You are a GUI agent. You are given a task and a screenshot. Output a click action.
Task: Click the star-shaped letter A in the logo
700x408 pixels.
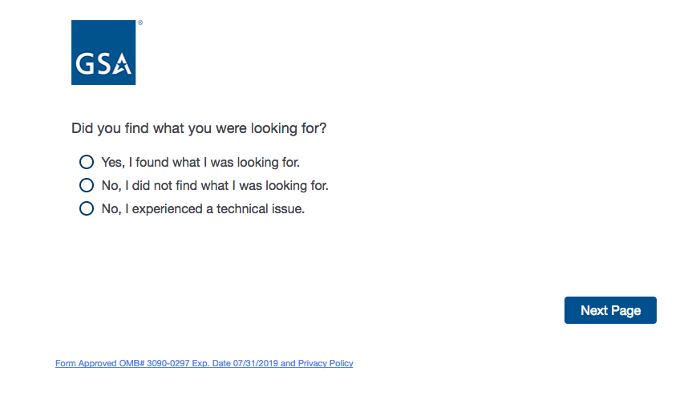(122, 64)
